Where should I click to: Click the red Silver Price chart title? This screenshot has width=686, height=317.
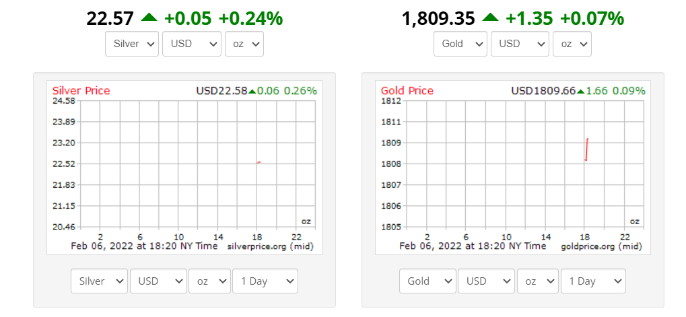[81, 91]
